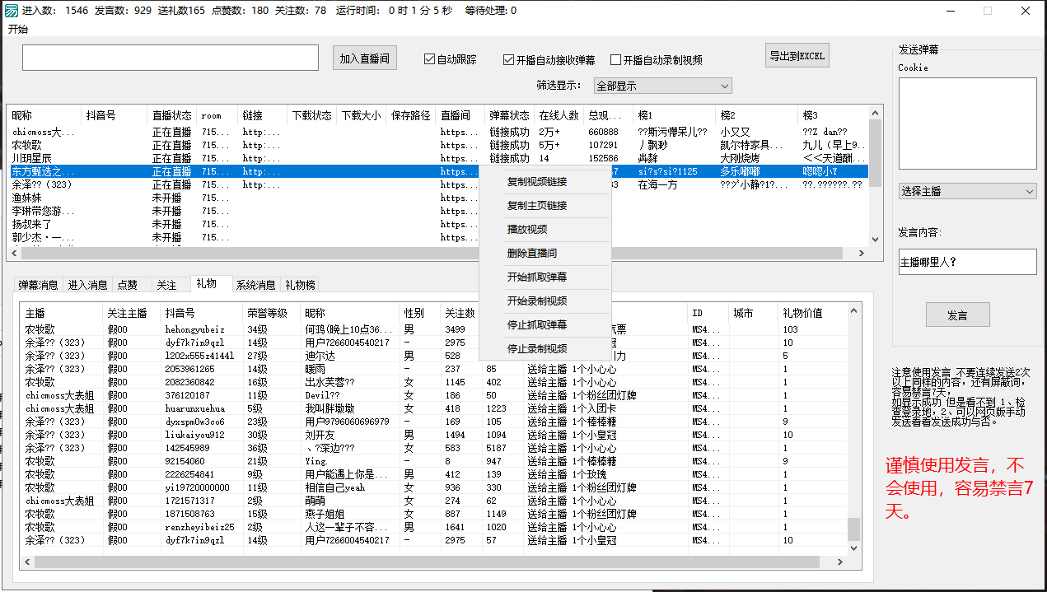The width and height of the screenshot is (1047, 592).
Task: Click the 加入直播间 button
Action: pyautogui.click(x=364, y=58)
